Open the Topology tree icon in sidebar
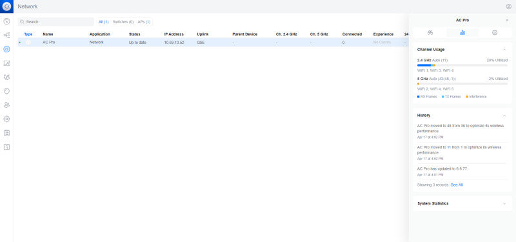Screen dimensions: 516x242 point(6,35)
